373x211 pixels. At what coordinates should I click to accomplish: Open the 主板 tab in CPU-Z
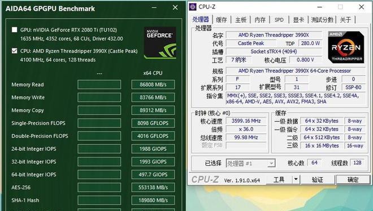(x=241, y=20)
